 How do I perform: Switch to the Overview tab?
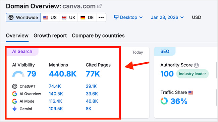point(17,36)
